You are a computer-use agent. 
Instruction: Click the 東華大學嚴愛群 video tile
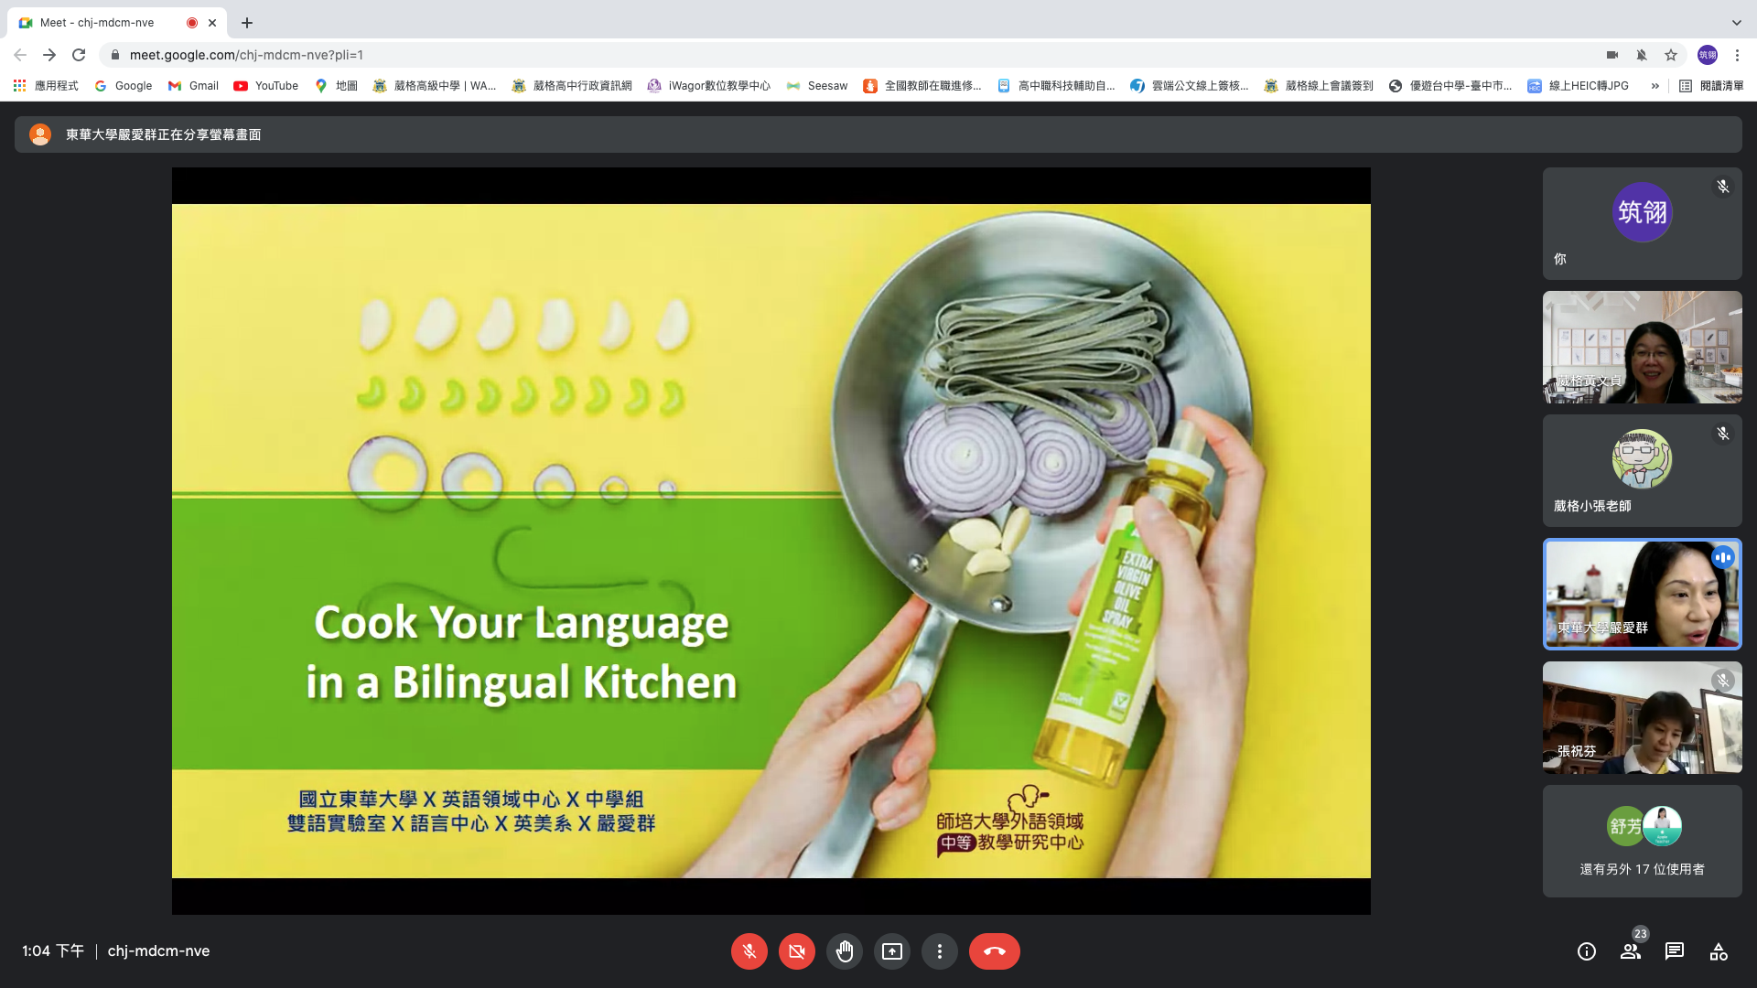coord(1642,594)
